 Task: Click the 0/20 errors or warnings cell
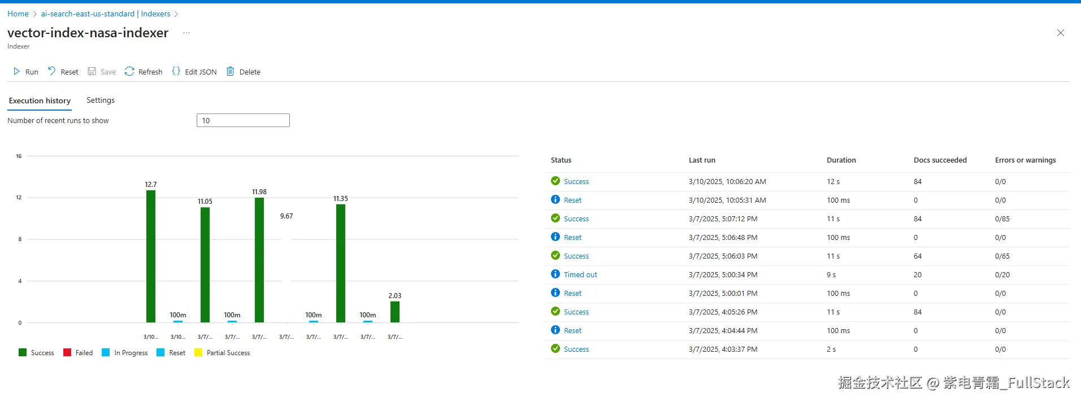1002,274
